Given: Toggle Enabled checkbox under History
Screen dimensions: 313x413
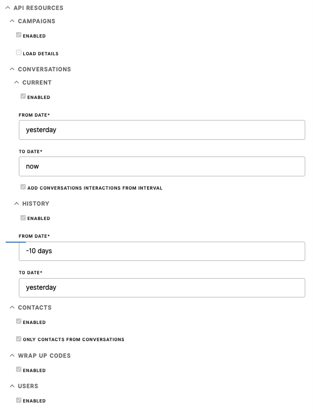Looking at the screenshot, I should [x=23, y=218].
